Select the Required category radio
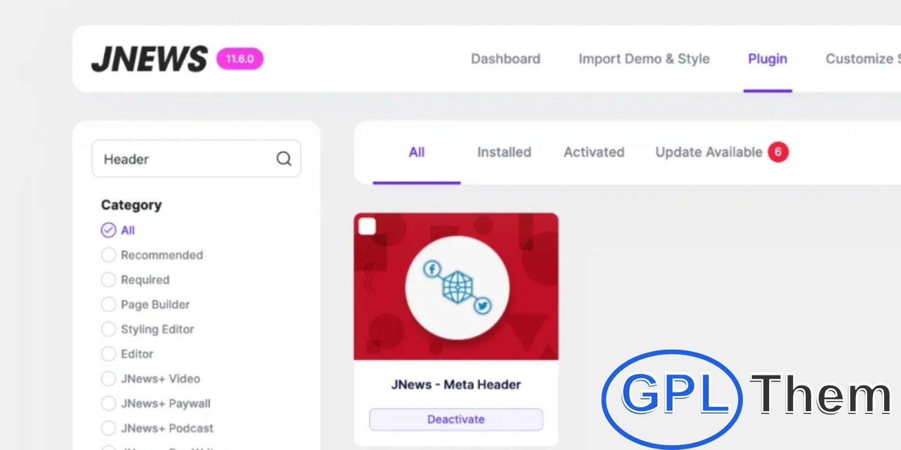Screen dimensions: 901x450 [x=108, y=280]
